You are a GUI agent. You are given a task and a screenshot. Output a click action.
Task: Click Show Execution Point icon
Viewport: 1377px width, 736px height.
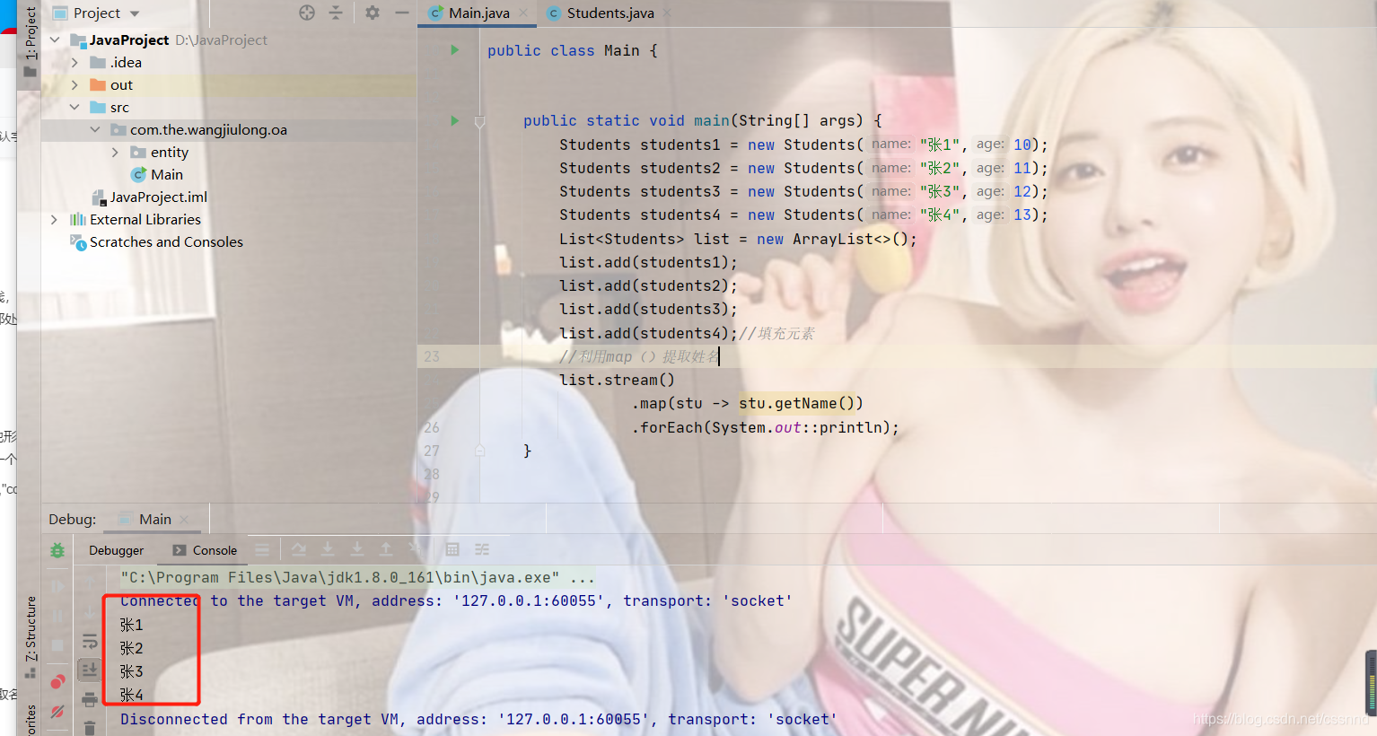click(262, 549)
